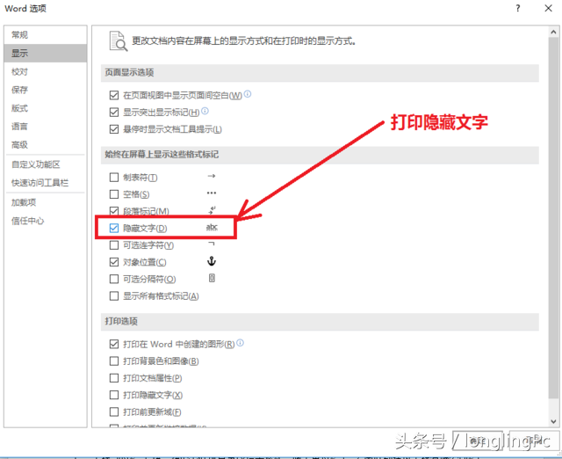Click the optional hyphen symbol icon
This screenshot has width=562, height=459.
[x=212, y=244]
